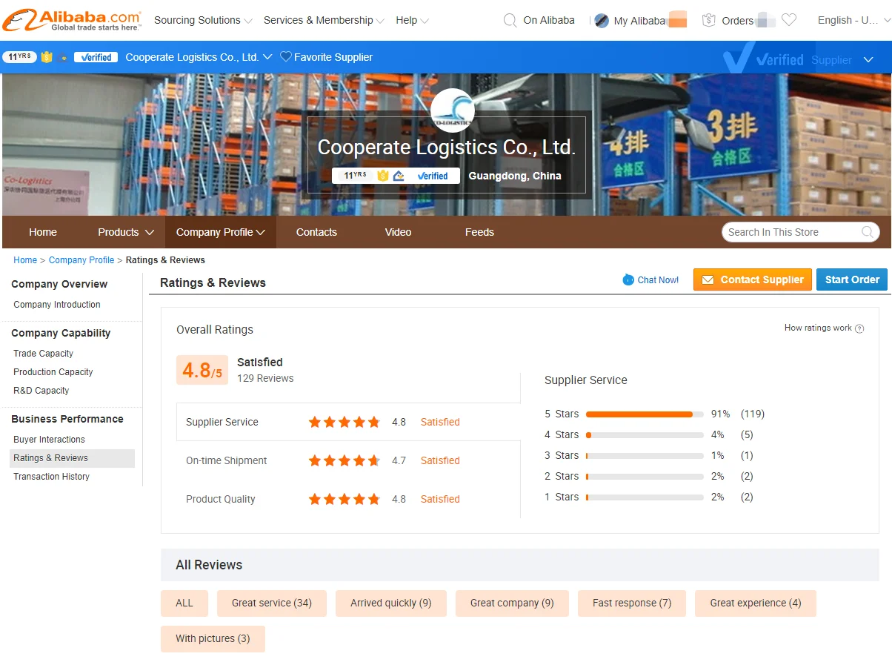Click the 5 Stars rating bar
Screen dimensions: 892x665
pos(644,414)
